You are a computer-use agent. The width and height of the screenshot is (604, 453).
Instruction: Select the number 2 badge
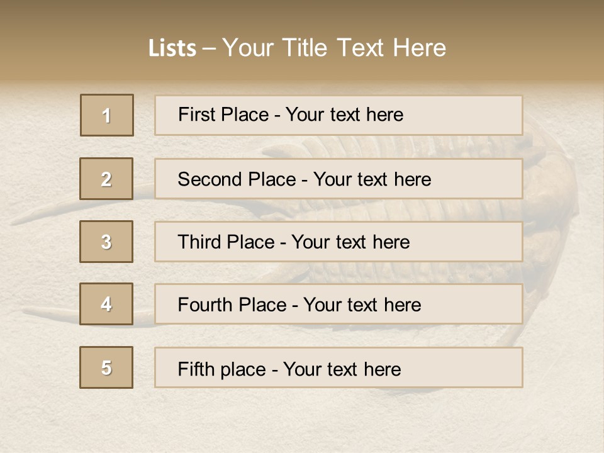point(106,179)
